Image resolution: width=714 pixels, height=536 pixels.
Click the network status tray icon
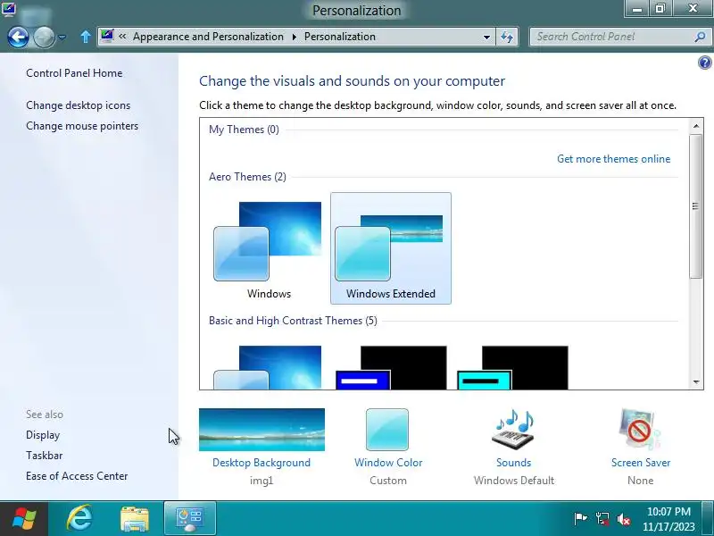pos(602,519)
